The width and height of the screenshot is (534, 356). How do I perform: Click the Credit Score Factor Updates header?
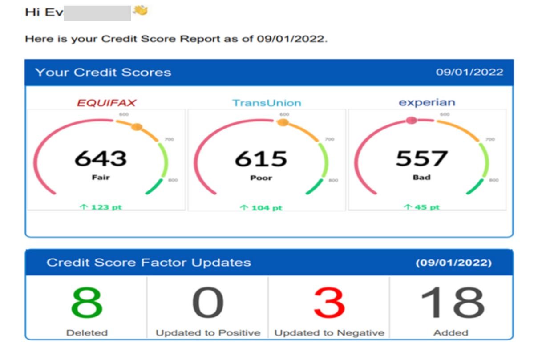tap(149, 263)
